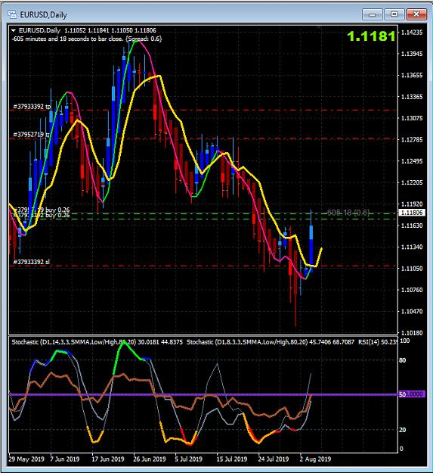Expand the EURUSD,Daily chart header triangle
The height and width of the screenshot is (473, 433).
(x=14, y=30)
